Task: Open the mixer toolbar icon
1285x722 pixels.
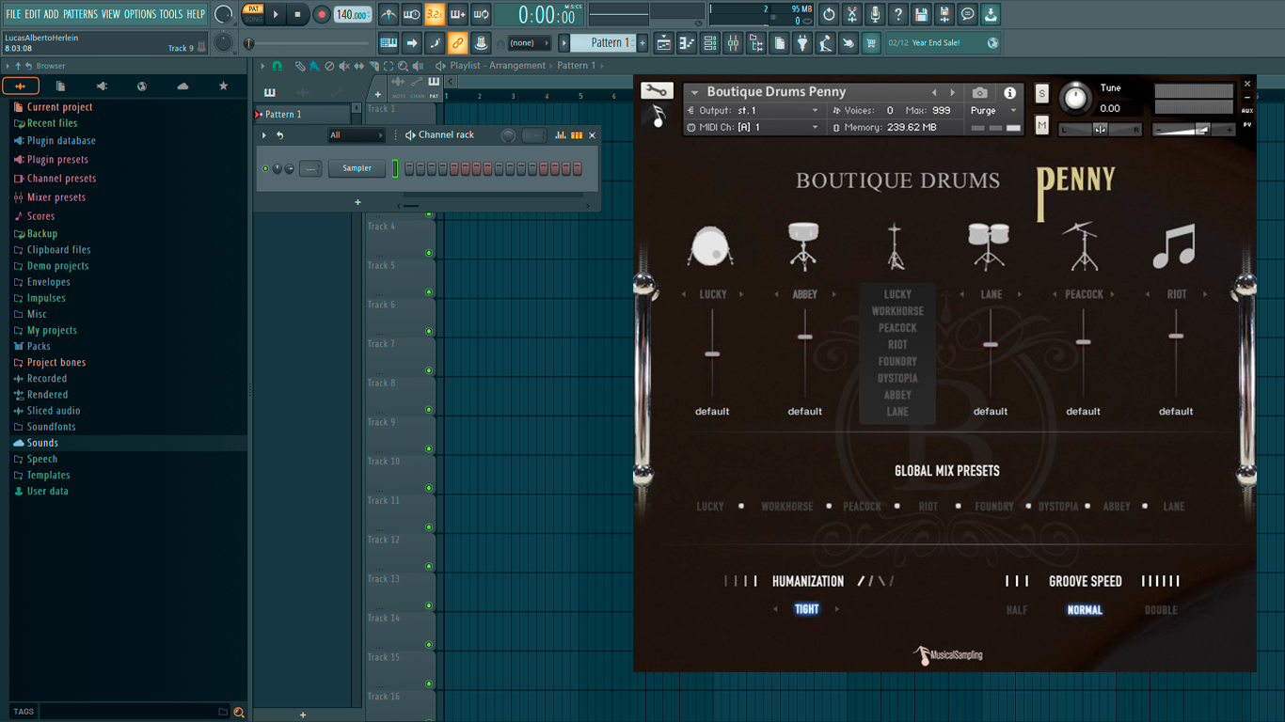Action: tap(733, 42)
